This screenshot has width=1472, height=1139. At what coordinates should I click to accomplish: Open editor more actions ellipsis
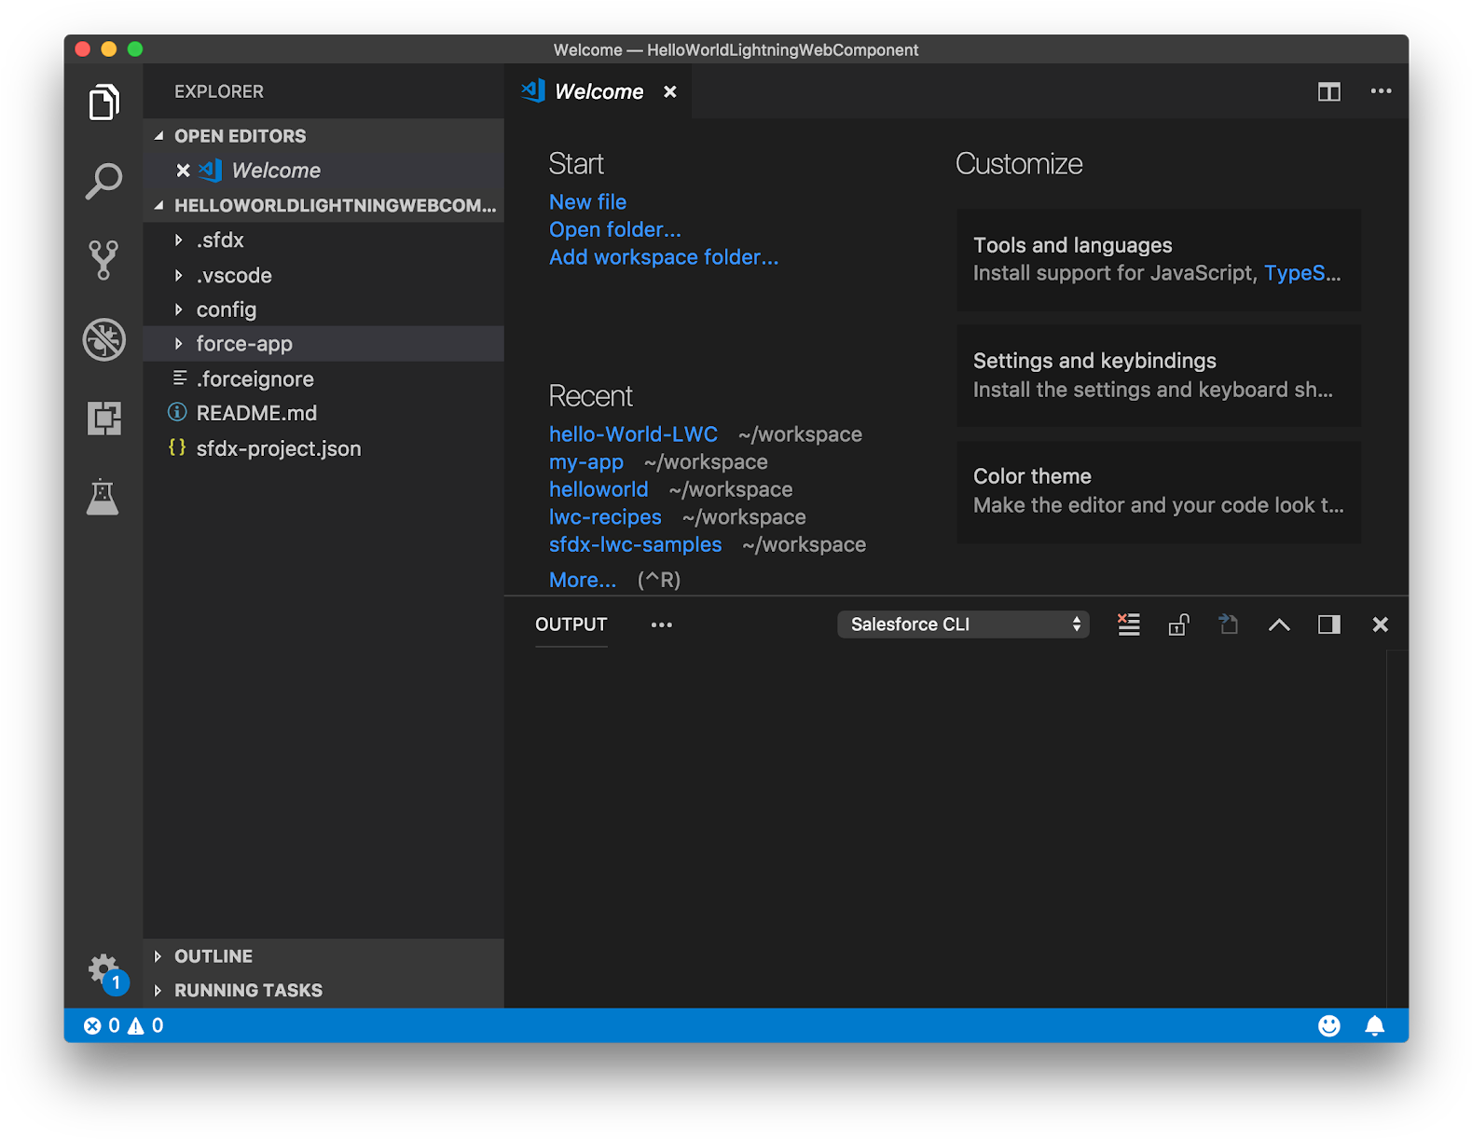point(1381,91)
